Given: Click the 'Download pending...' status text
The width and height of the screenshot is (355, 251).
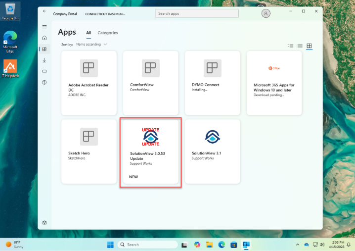Looking at the screenshot, I should click(269, 95).
